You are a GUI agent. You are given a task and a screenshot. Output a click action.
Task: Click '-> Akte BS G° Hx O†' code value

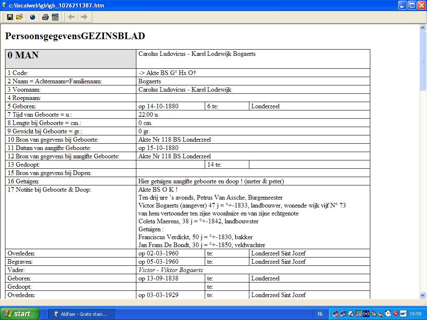(167, 73)
